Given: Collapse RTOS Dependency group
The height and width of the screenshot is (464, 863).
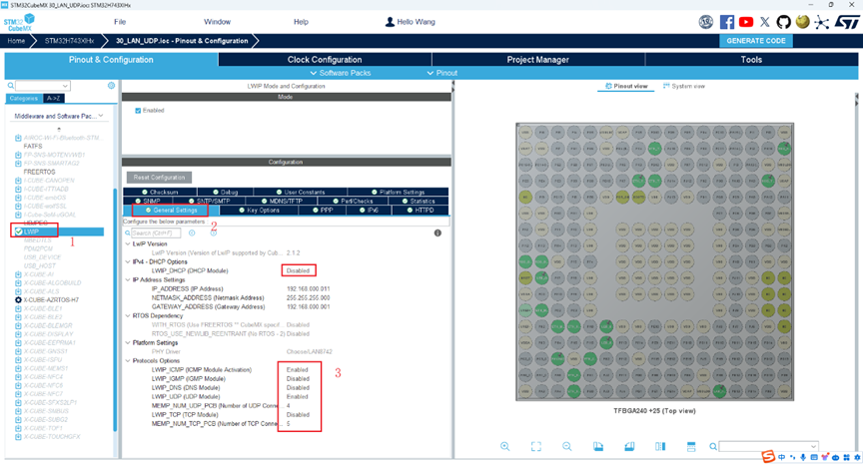Looking at the screenshot, I should (128, 316).
